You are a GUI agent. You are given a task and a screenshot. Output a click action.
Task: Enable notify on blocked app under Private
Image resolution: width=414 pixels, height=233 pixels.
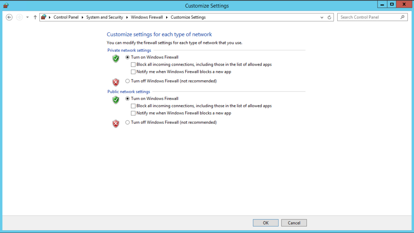tap(133, 72)
